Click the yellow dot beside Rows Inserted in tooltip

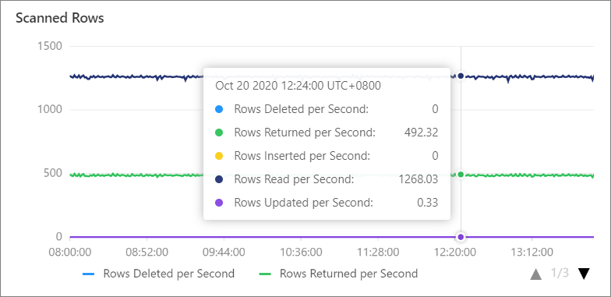click(219, 156)
